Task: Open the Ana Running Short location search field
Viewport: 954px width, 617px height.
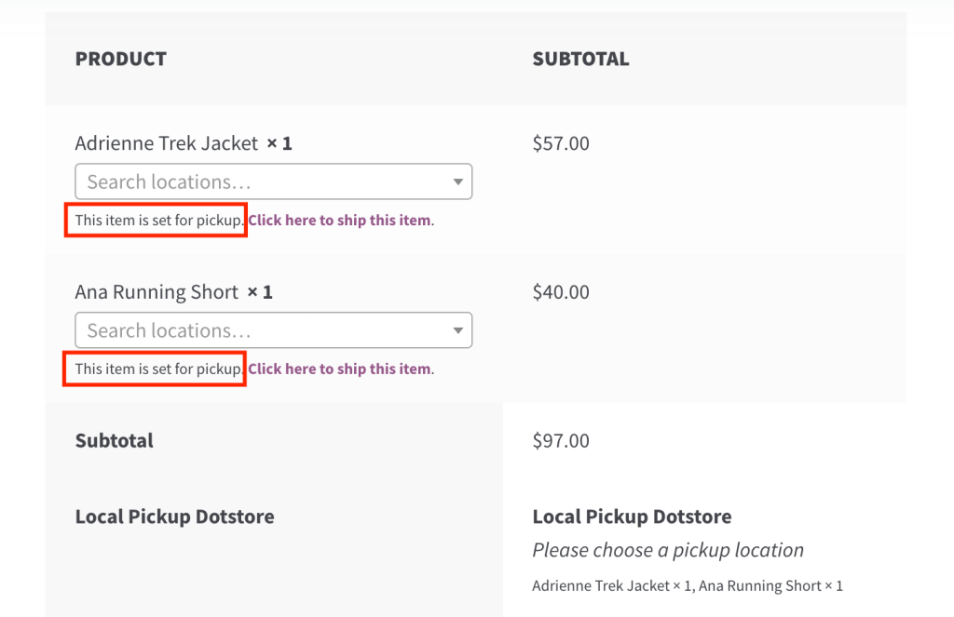Action: (x=261, y=330)
